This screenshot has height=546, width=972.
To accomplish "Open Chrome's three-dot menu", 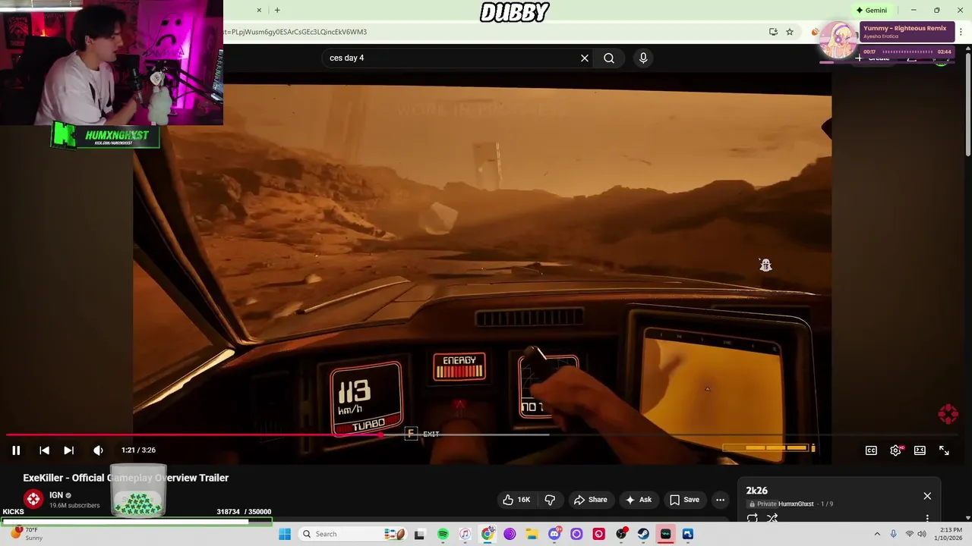I will (961, 32).
